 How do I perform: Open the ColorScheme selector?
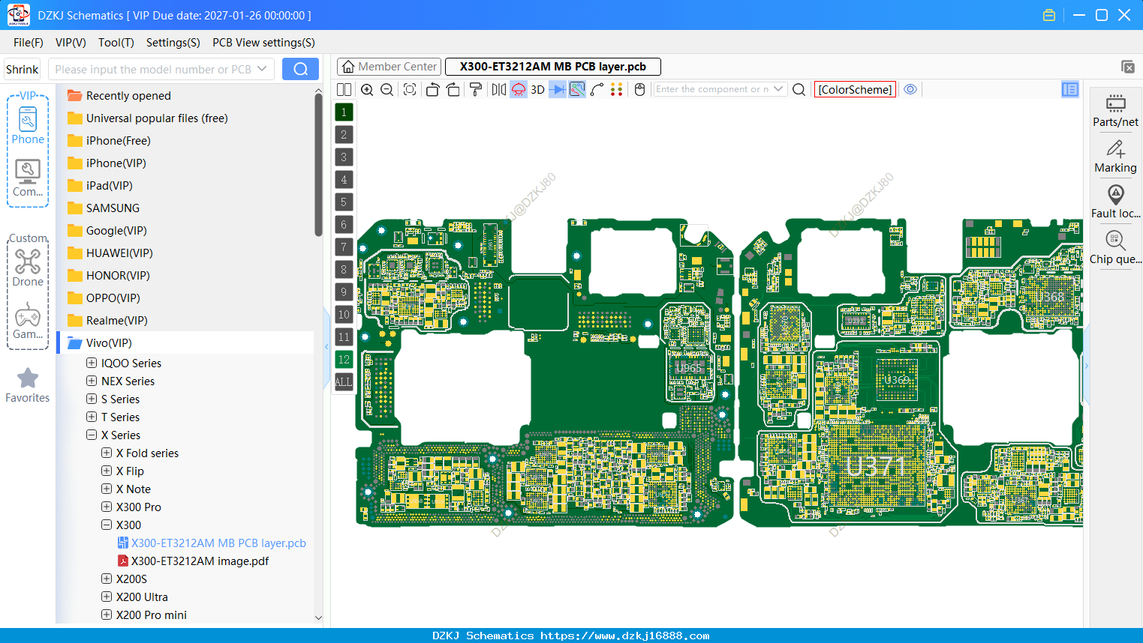855,89
